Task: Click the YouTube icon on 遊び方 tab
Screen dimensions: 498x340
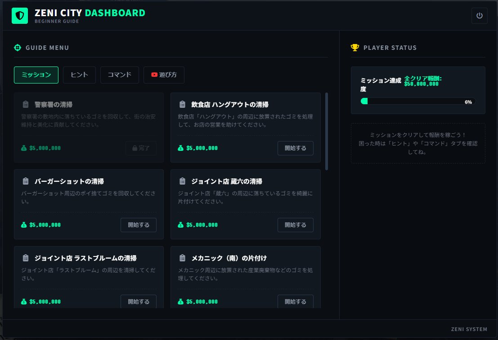Action: 154,75
